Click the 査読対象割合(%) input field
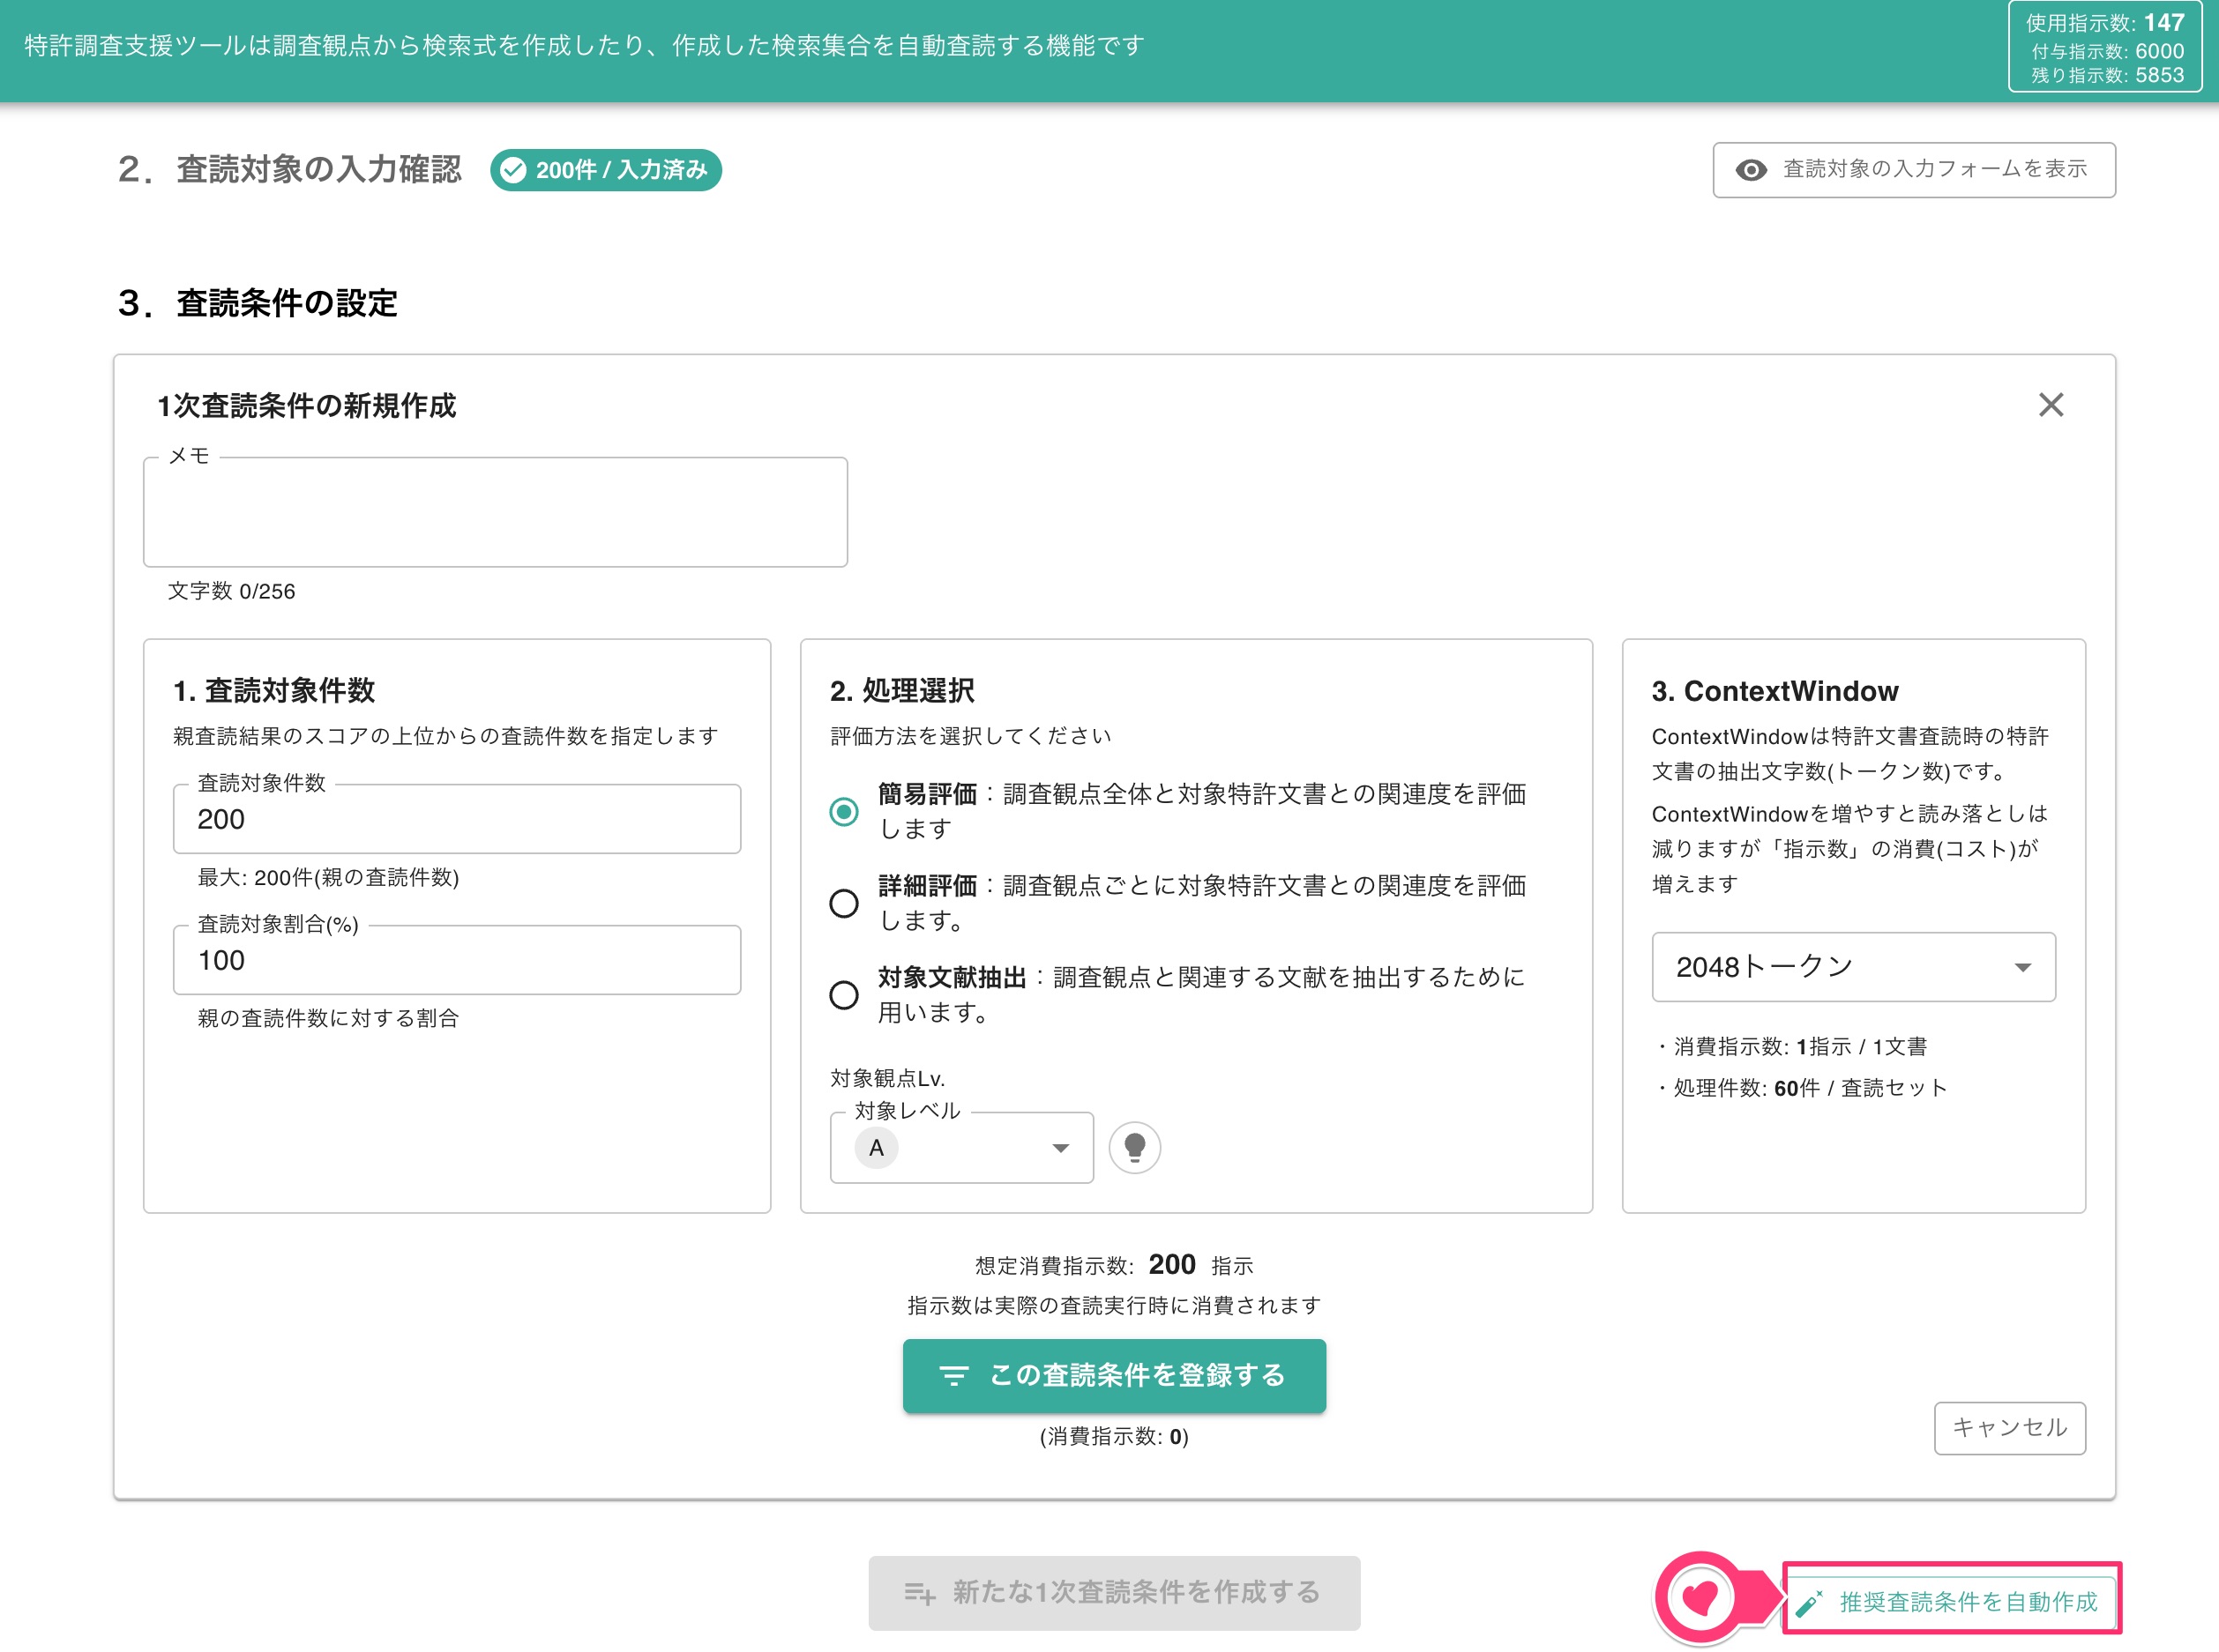Image resolution: width=2219 pixels, height=1652 pixels. tap(457, 960)
